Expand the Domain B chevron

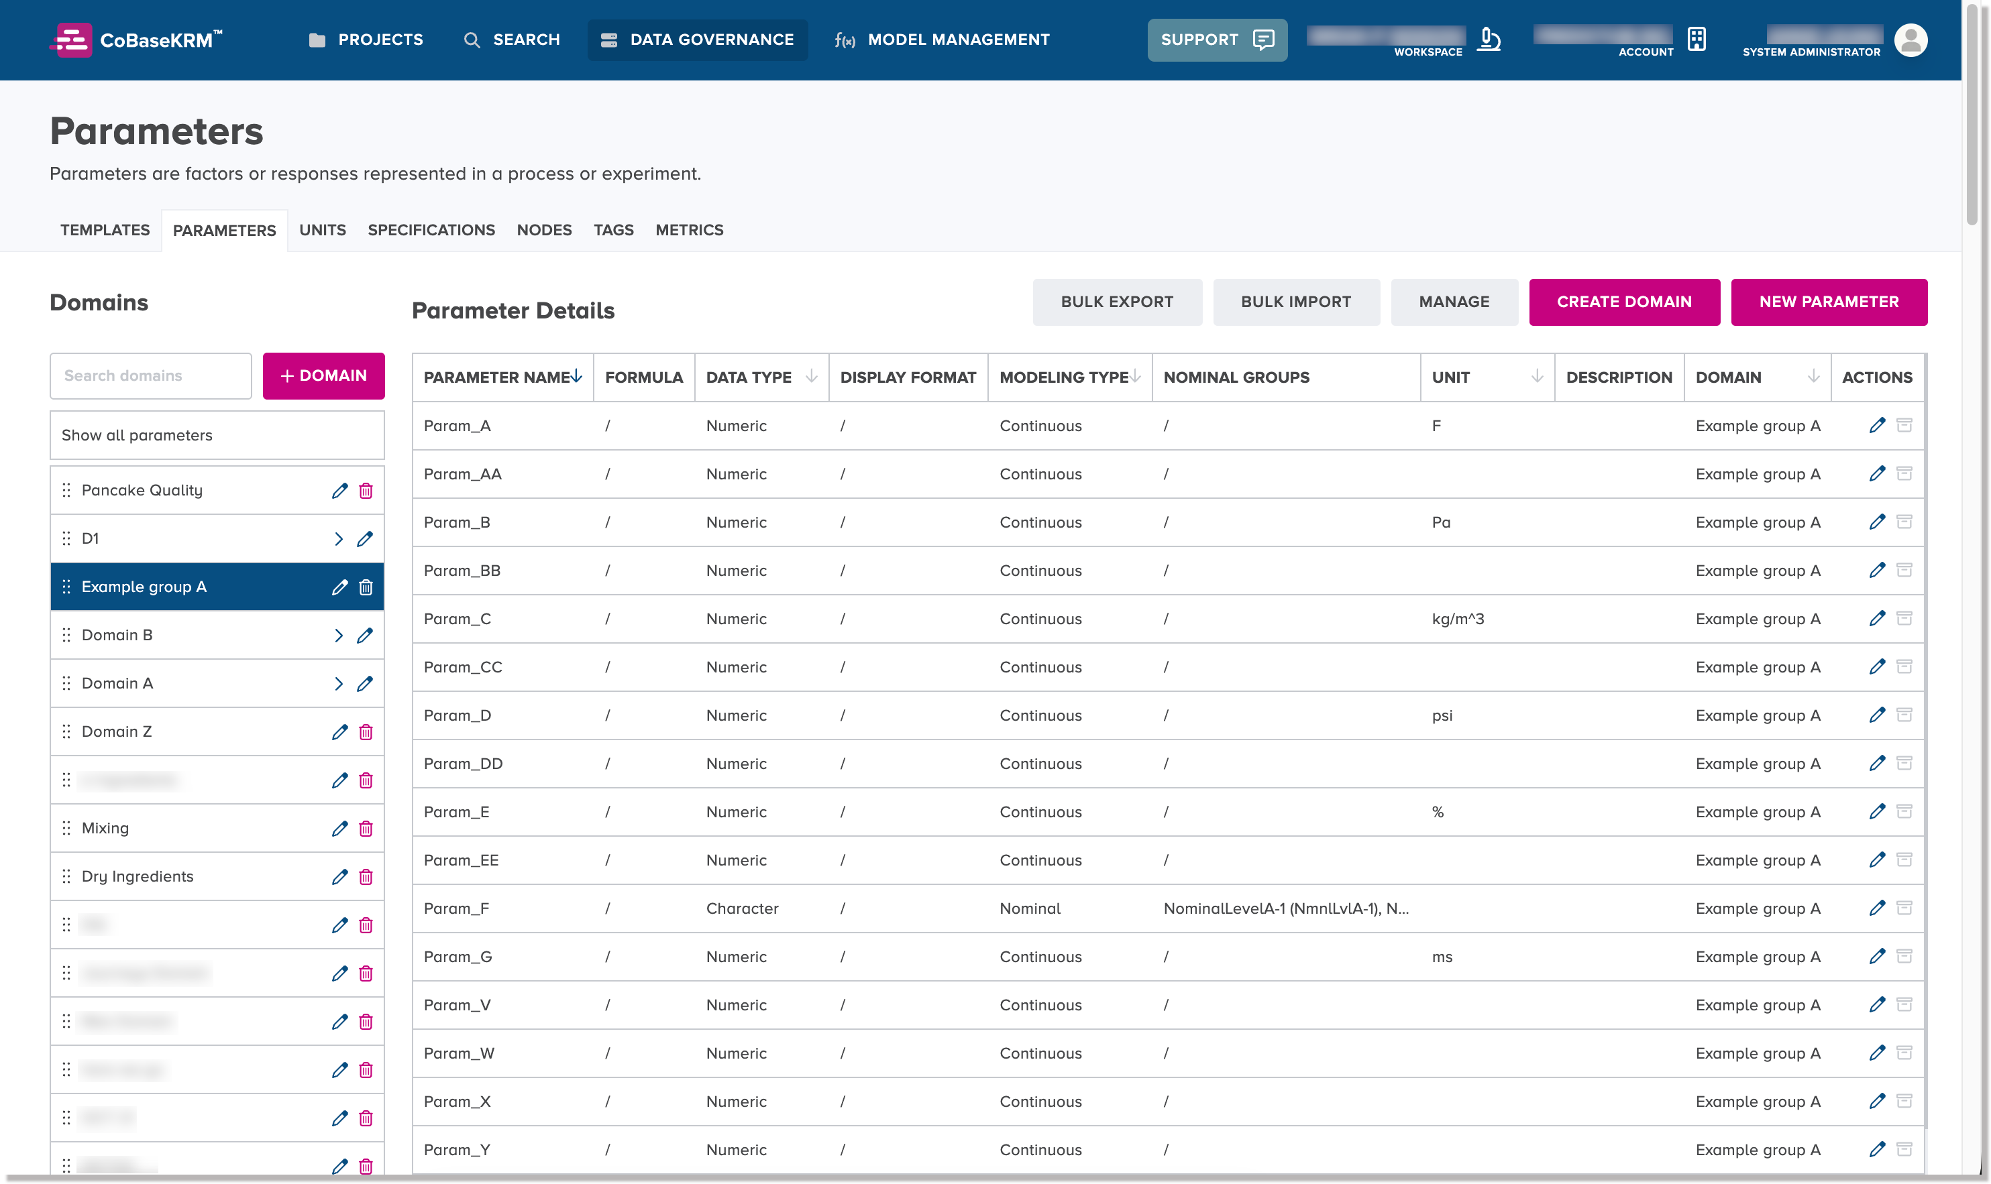coord(339,636)
